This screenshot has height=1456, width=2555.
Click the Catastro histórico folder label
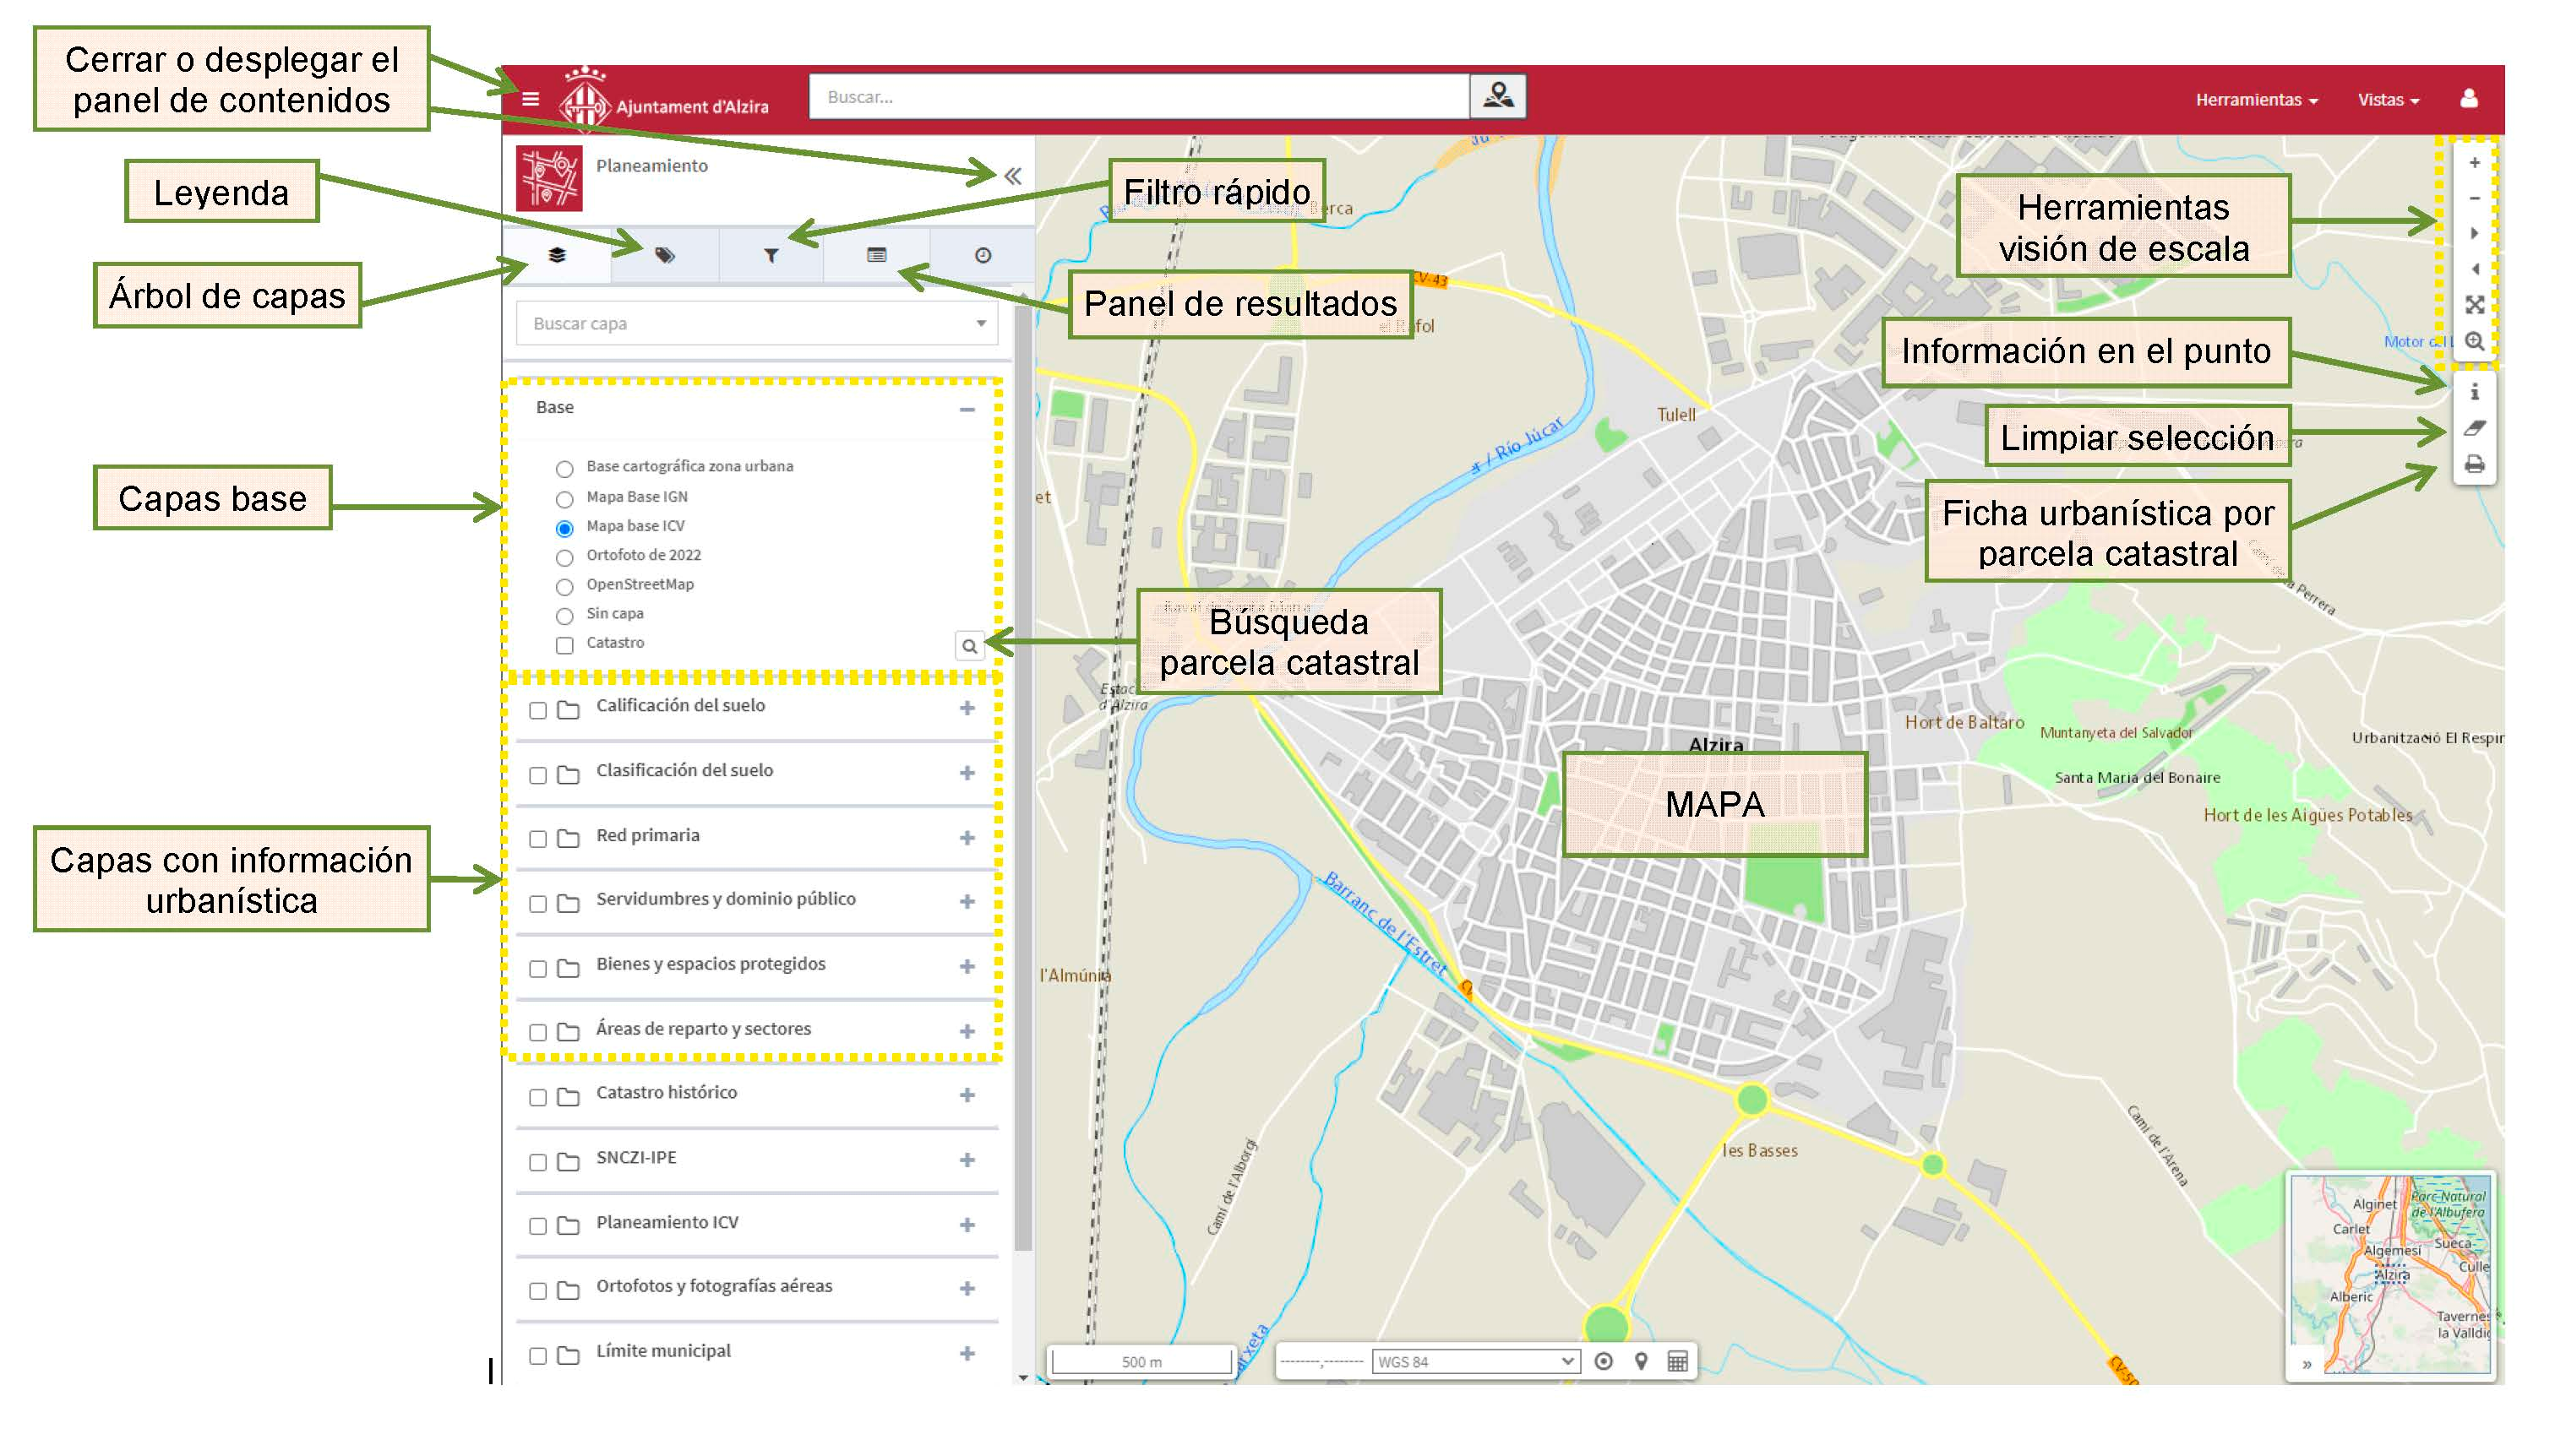667,1093
